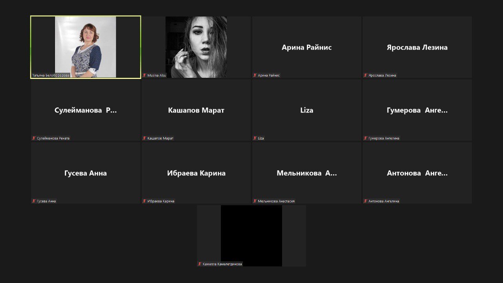
Task: Click the Ибраева Карина participant tile
Action: (196, 173)
